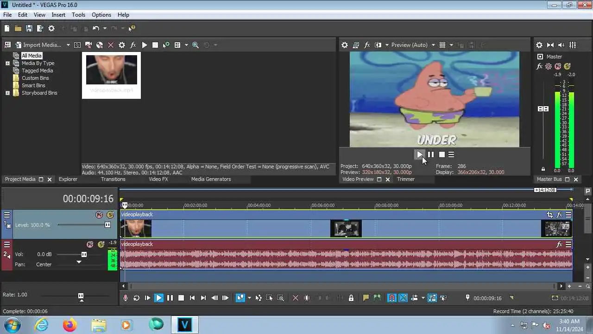Open event pan/crop on videoplayback video event
The image size is (593, 334).
pyautogui.click(x=549, y=215)
